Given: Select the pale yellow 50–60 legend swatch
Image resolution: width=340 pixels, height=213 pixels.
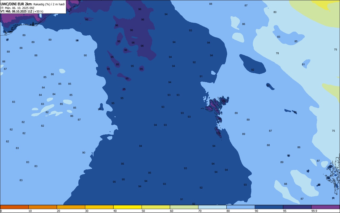Looking at the screenshot, I should click(156, 207).
